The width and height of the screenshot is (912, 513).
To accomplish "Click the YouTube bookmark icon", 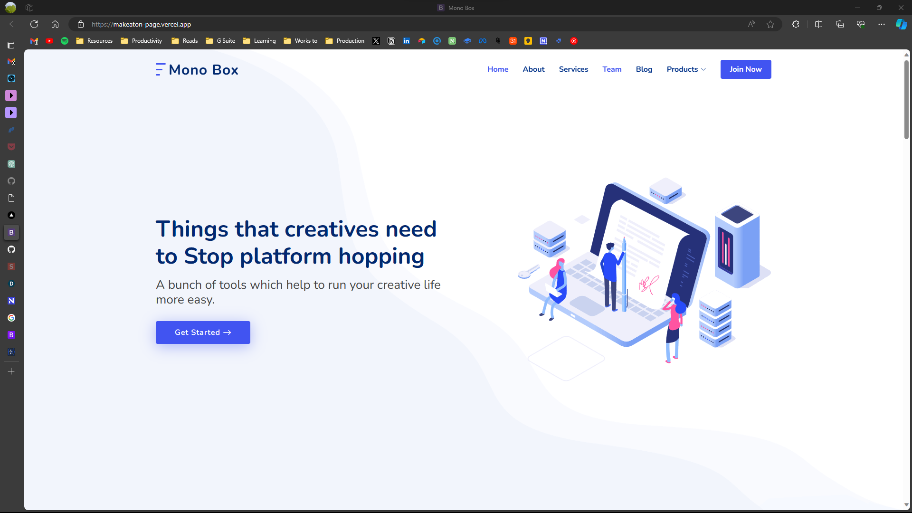I will click(49, 41).
